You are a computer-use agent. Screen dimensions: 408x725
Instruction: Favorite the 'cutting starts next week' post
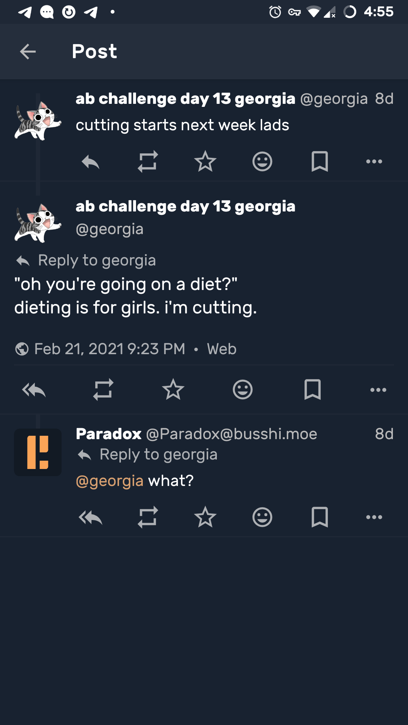[205, 162]
